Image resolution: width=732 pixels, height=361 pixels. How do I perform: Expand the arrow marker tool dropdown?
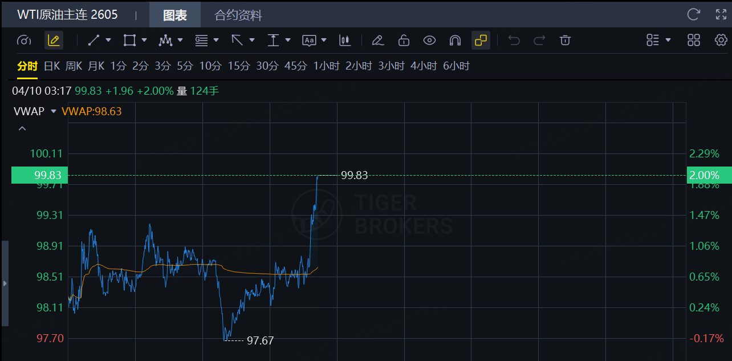click(252, 40)
